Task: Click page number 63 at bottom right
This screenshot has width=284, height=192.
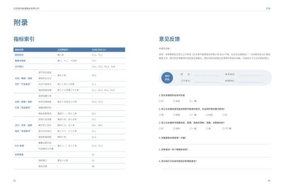Action: point(269,181)
